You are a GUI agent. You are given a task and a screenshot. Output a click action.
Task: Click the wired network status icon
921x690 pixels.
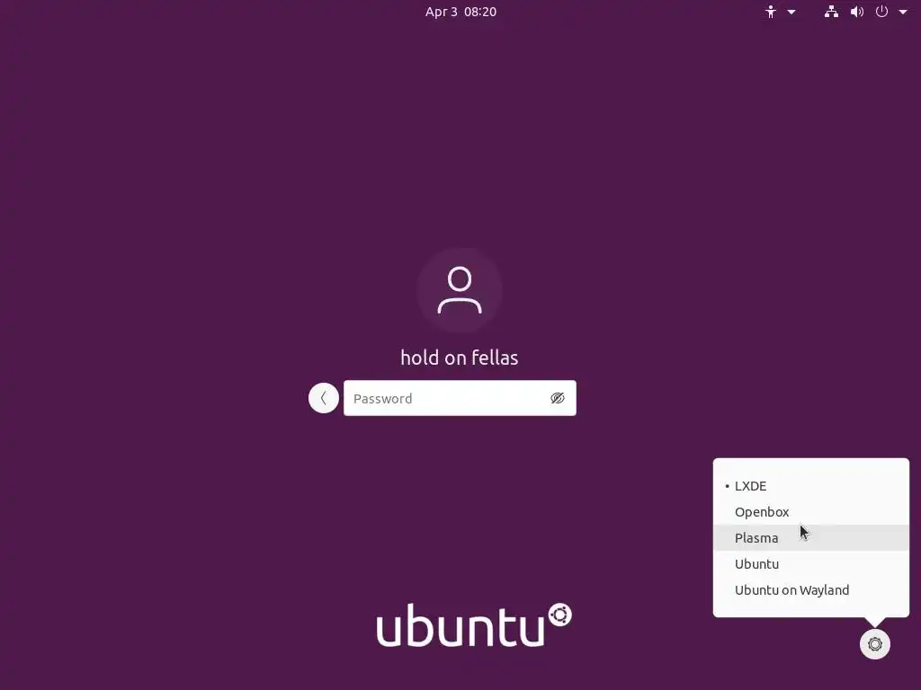tap(831, 12)
